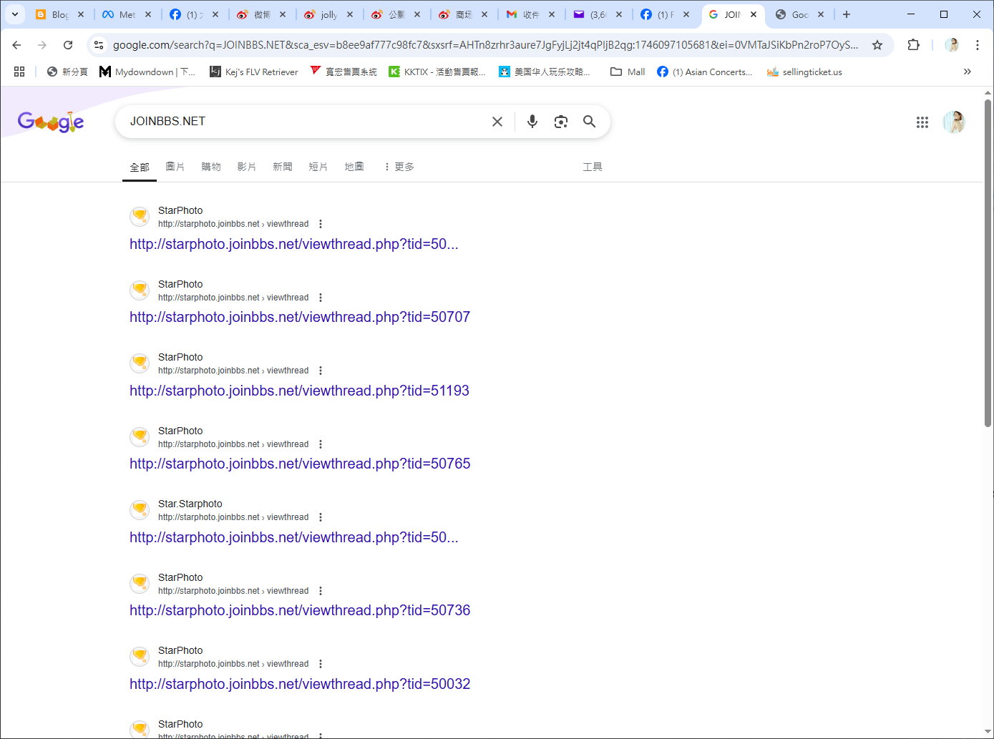Click the magnifier search button

tap(590, 122)
